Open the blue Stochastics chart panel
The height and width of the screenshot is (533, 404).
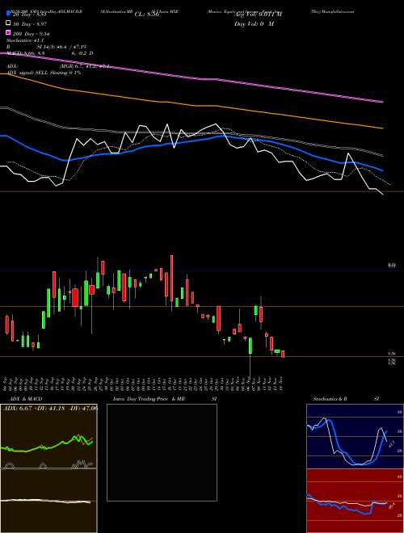pyautogui.click(x=355, y=436)
